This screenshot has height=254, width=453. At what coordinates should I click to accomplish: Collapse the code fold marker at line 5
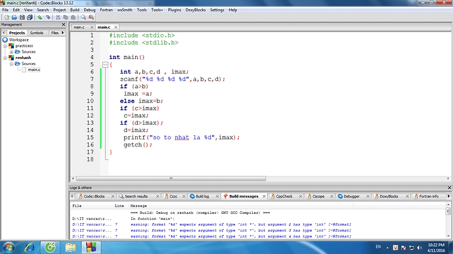(106, 64)
